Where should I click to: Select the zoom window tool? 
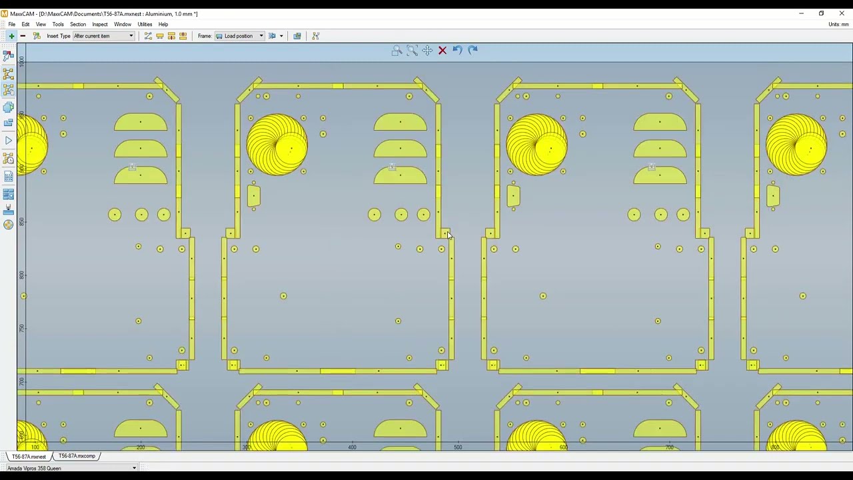(x=397, y=51)
